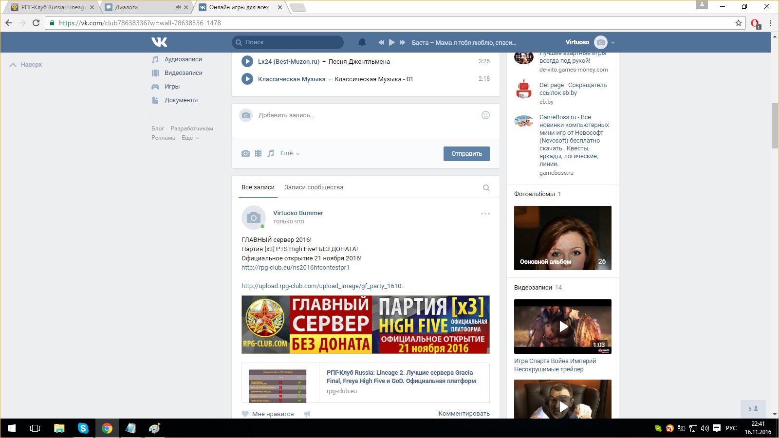The width and height of the screenshot is (779, 438).
Task: Open Windows Start menu
Action: click(12, 428)
